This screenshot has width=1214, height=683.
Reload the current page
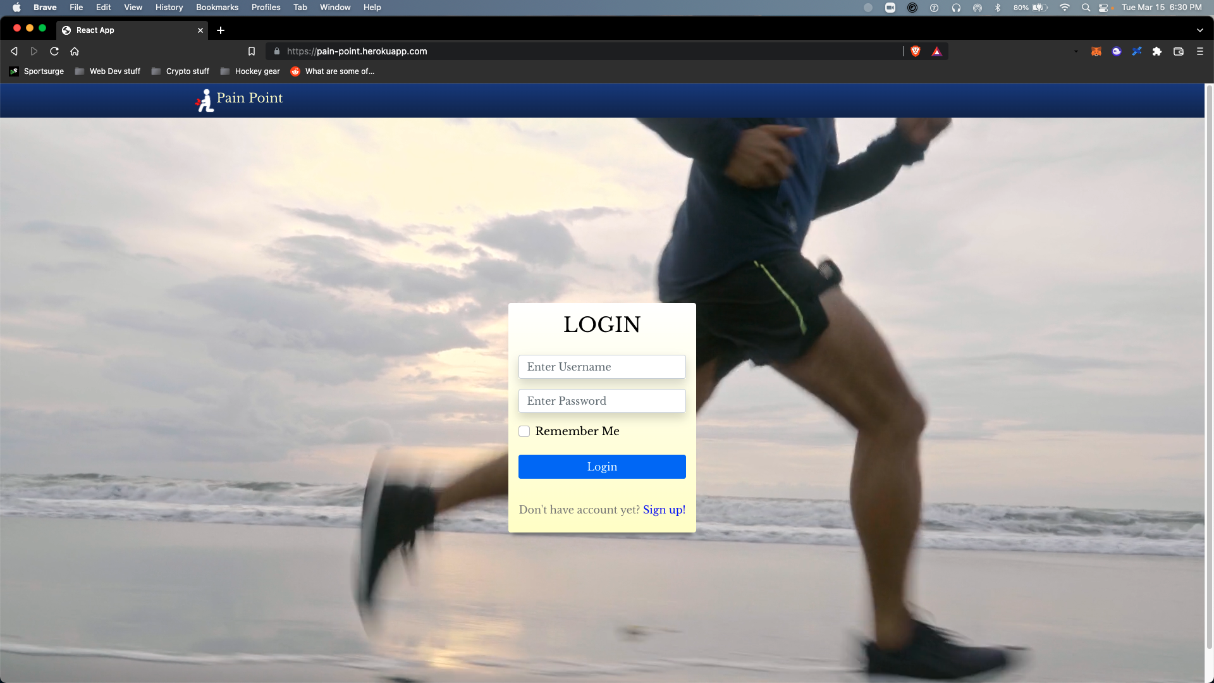point(54,51)
